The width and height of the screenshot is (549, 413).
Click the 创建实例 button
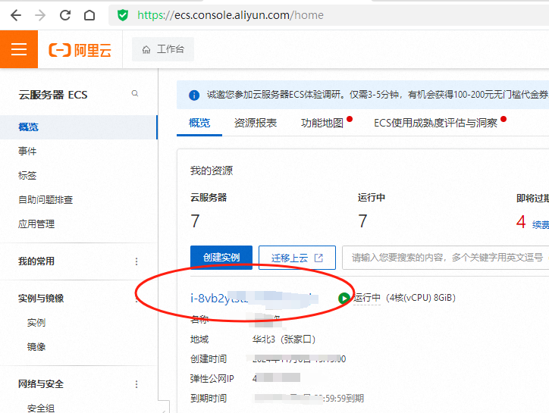tap(221, 258)
